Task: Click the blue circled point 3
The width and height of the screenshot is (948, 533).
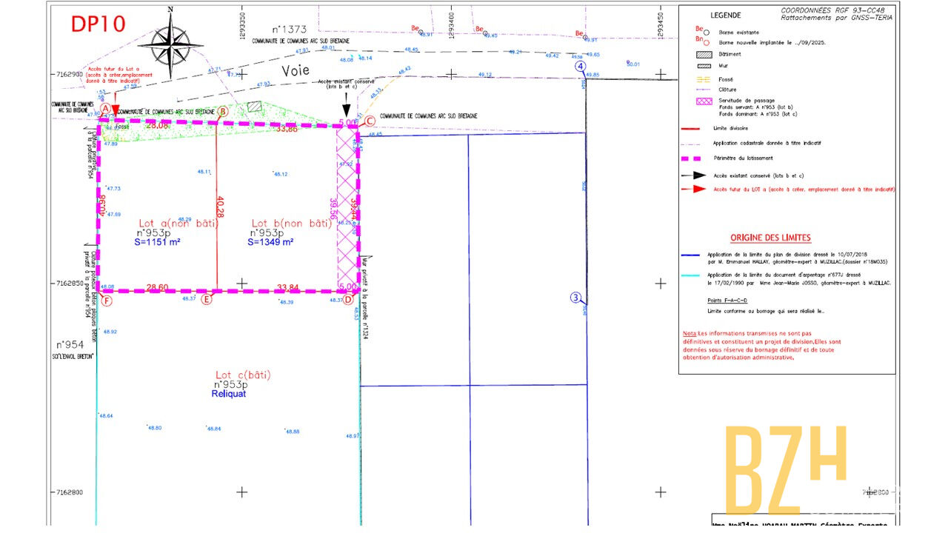Action: pyautogui.click(x=575, y=298)
